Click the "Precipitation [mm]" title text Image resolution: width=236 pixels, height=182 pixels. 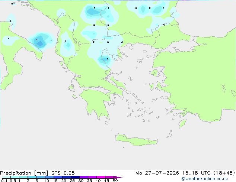[x=24, y=173]
